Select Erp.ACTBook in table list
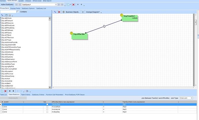 (x=6, y=35)
